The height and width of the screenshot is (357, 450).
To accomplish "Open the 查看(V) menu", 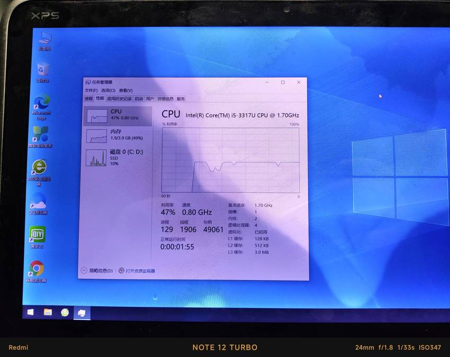I will pos(125,90).
